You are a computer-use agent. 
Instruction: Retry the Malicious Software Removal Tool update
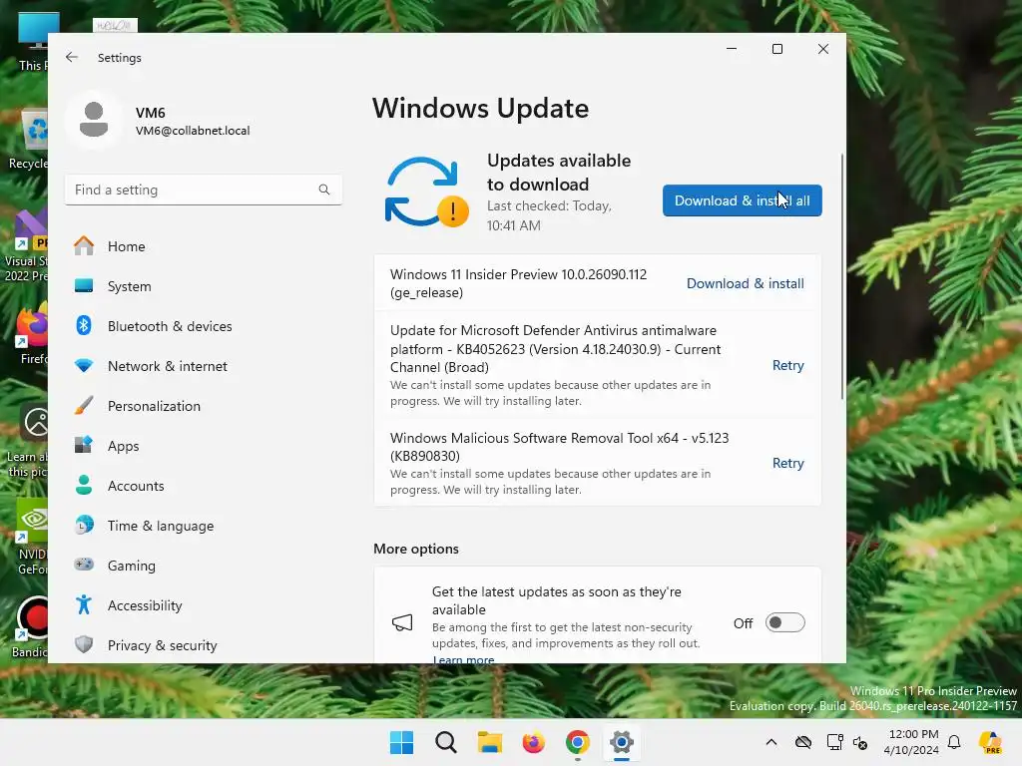click(787, 463)
